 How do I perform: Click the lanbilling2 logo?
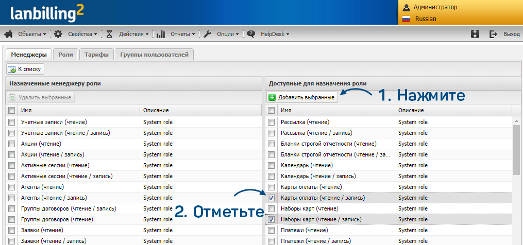click(x=47, y=13)
